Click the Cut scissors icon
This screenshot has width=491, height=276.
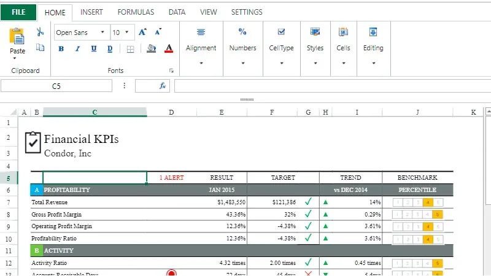pos(40,32)
